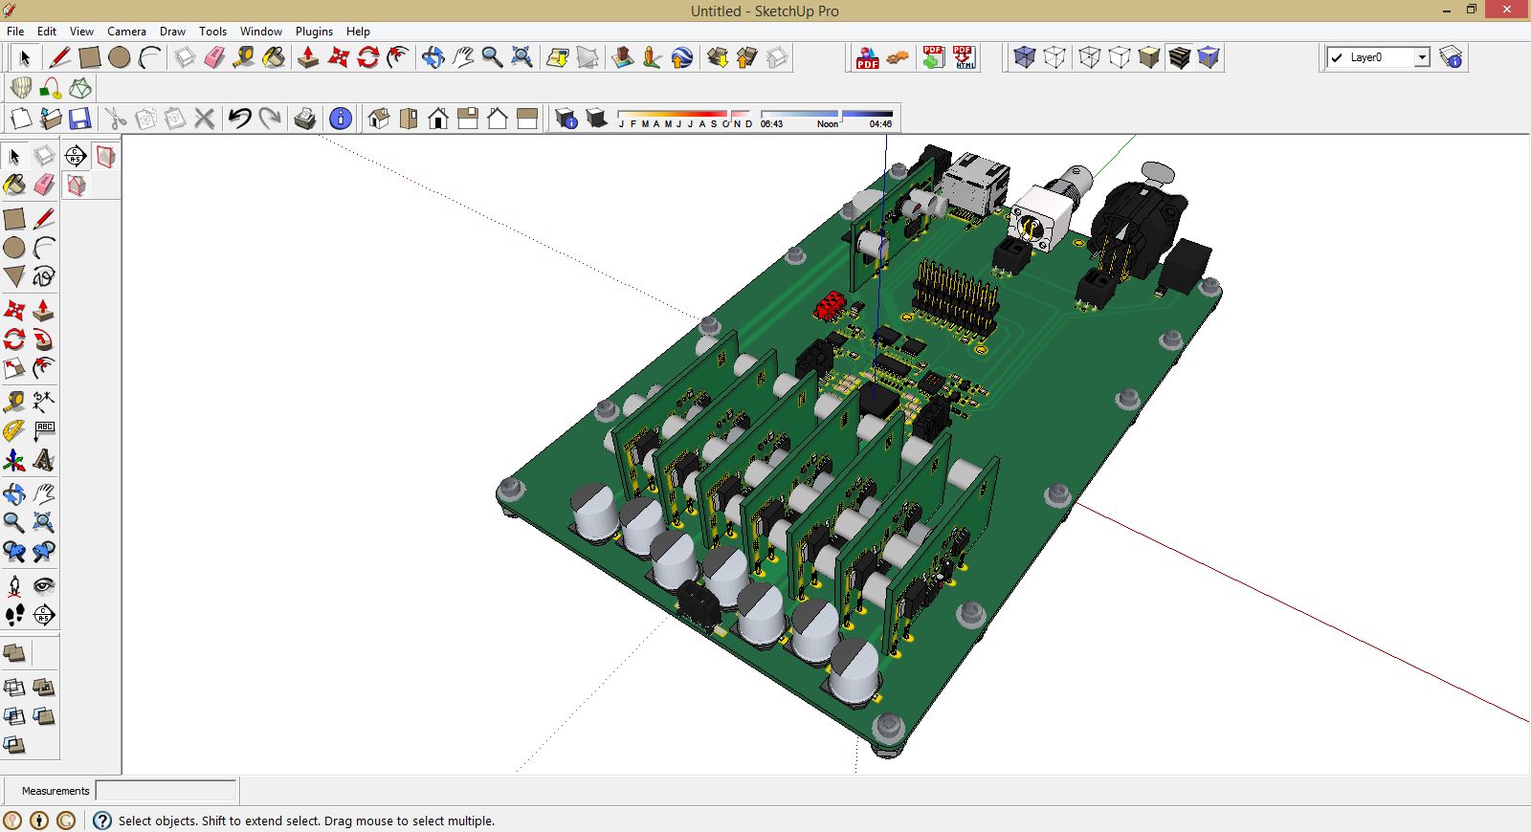Select the Outer Shell solid tool

pyautogui.click(x=14, y=653)
